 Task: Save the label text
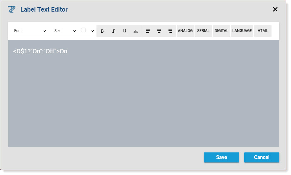[x=222, y=157]
